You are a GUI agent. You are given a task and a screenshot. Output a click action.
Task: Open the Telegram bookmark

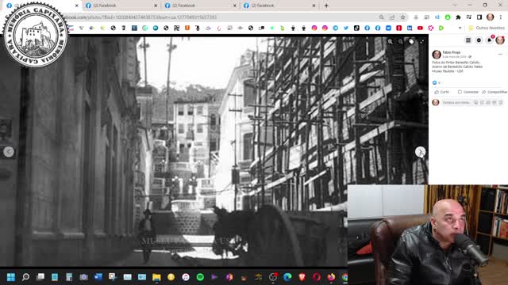click(335, 28)
